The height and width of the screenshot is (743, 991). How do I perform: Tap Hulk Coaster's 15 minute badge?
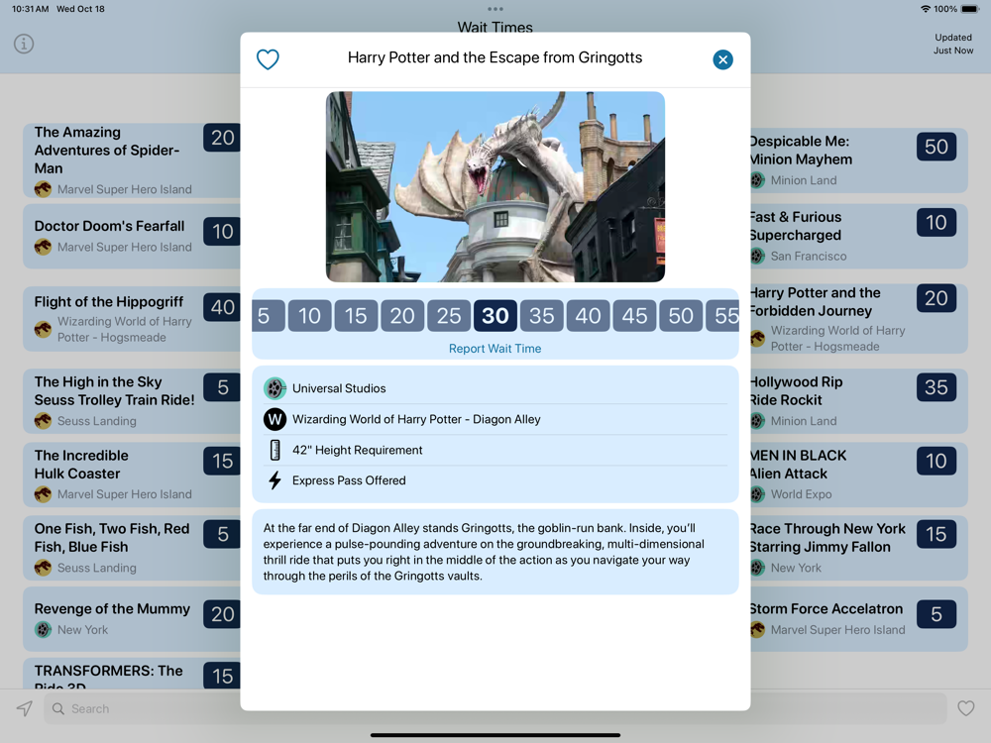[222, 461]
